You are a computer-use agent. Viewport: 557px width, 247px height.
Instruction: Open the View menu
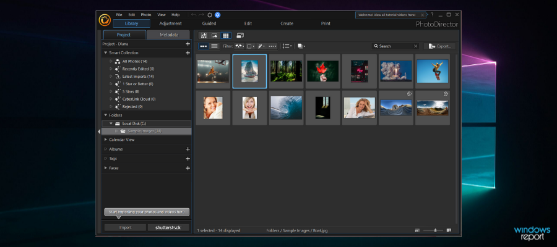tap(162, 15)
